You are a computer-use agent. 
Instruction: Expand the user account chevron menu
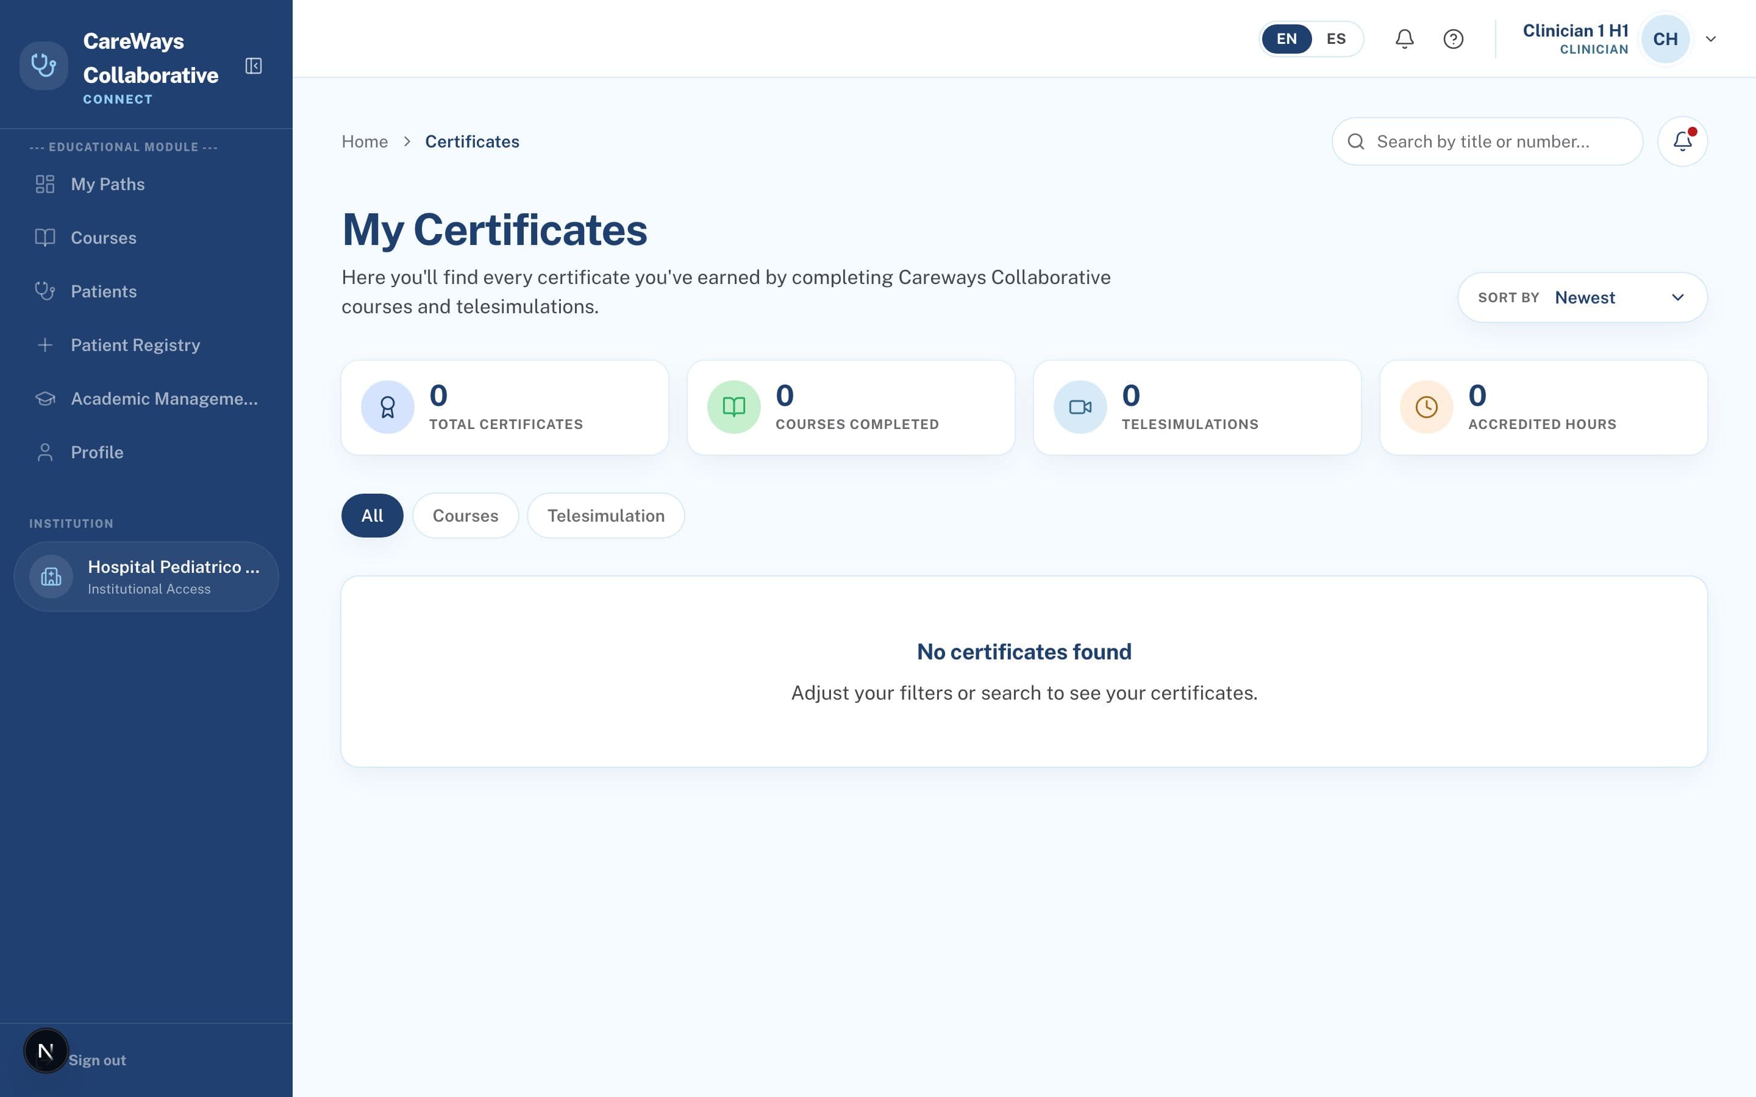pos(1710,39)
